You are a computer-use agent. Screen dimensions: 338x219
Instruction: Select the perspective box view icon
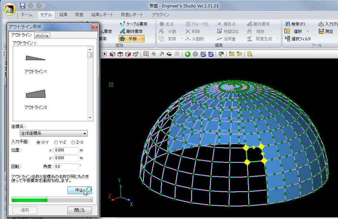pos(136,54)
